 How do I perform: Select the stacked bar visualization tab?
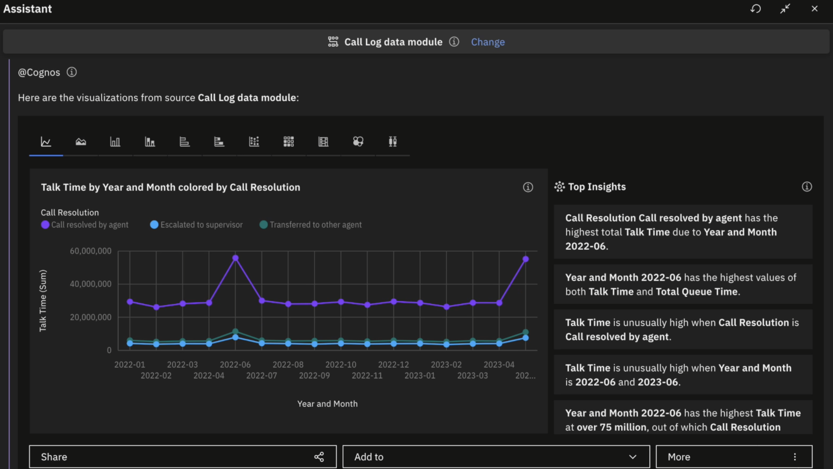point(219,141)
